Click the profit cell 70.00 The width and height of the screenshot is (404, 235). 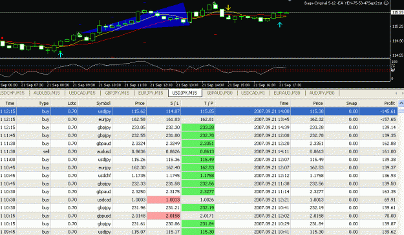point(390,216)
